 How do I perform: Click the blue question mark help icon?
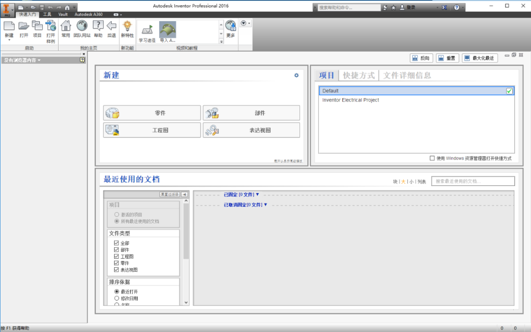456,7
